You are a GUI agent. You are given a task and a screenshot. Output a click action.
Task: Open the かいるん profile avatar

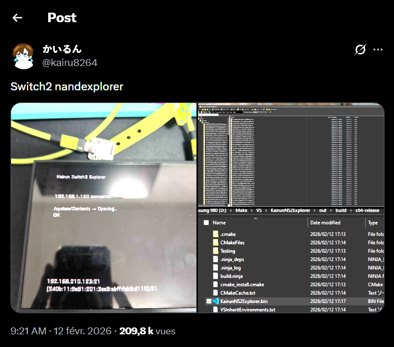[x=23, y=56]
